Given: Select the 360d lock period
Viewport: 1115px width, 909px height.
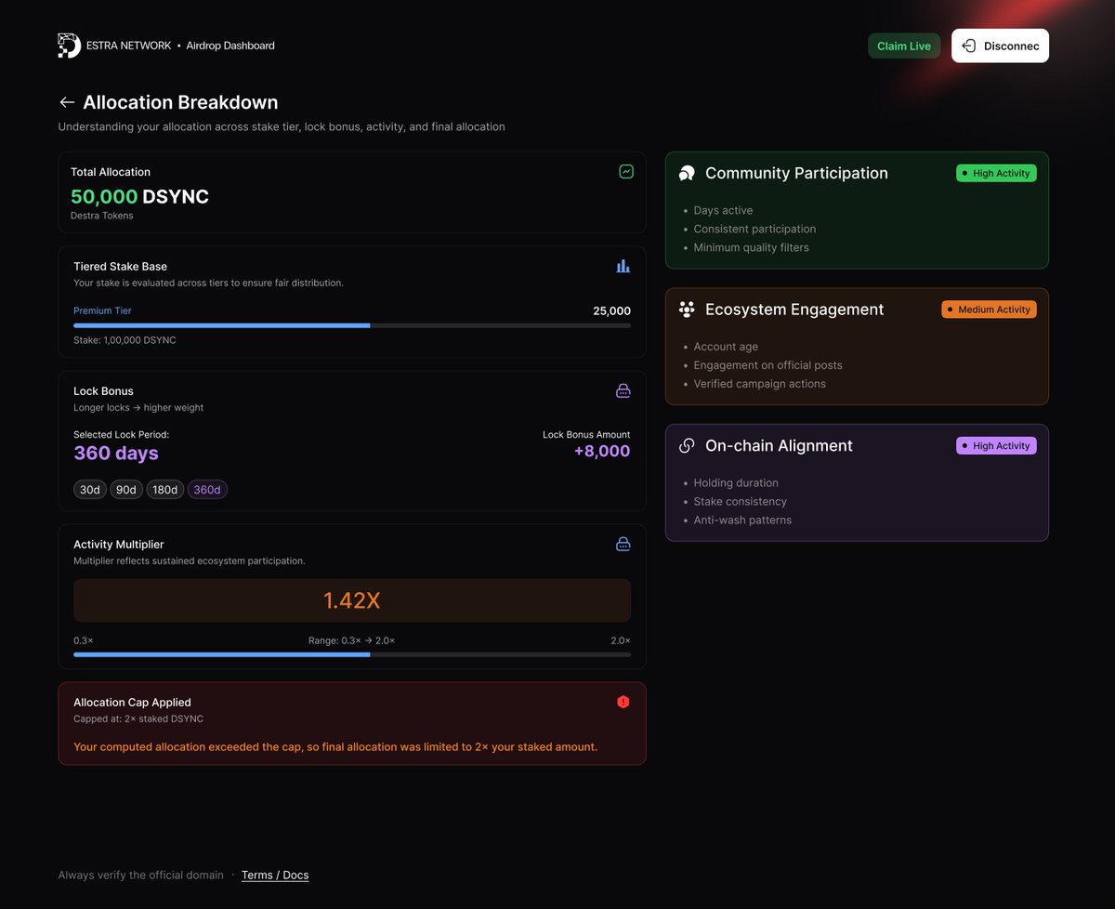Looking at the screenshot, I should coord(207,490).
